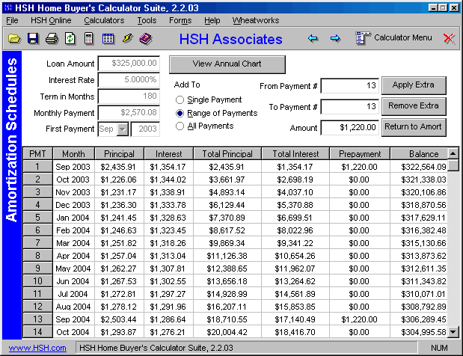
Task: Go back with the left arrow icon
Action: coord(313,38)
